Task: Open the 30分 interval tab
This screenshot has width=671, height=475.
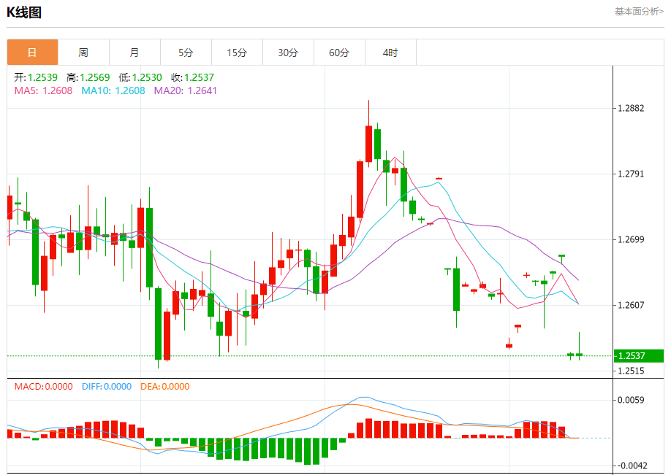Action: [288, 53]
